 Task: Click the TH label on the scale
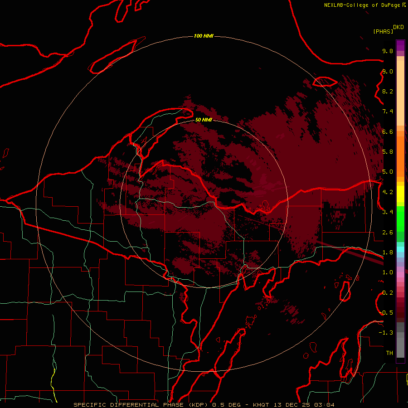point(389,353)
